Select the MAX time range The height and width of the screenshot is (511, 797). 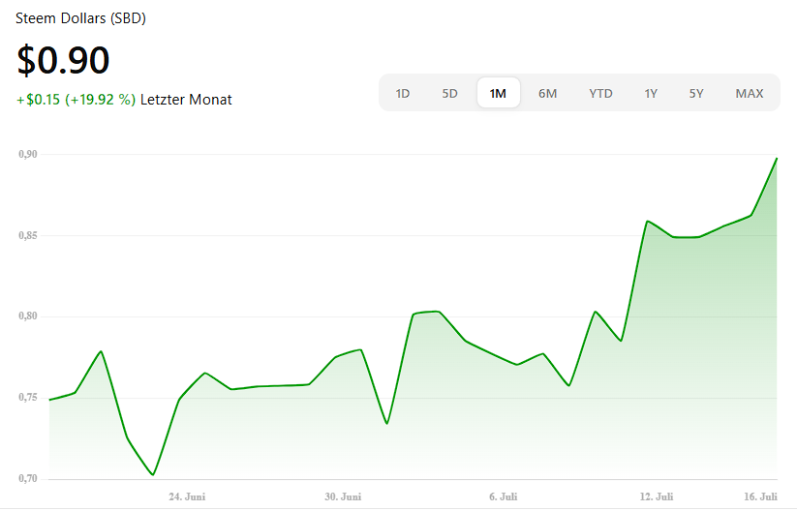pos(750,94)
